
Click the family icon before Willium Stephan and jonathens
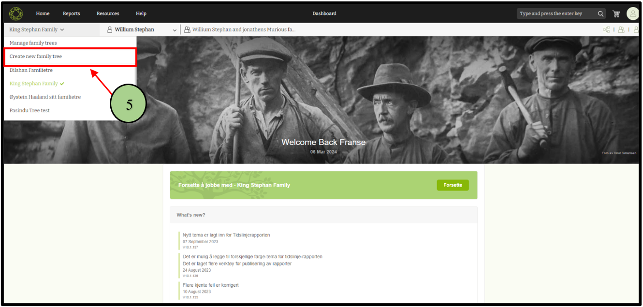(187, 29)
